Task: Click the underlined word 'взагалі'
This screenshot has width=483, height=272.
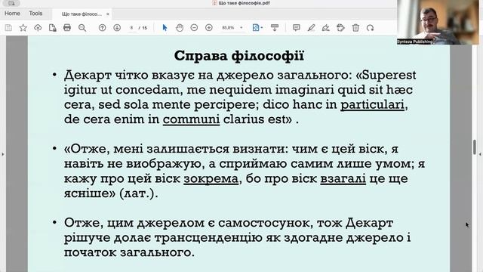Action: 343,178
